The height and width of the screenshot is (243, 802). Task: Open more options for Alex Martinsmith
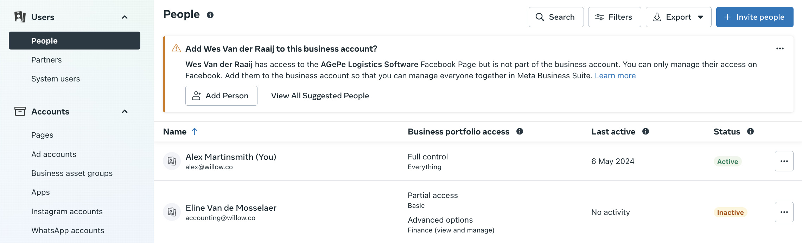tap(784, 161)
